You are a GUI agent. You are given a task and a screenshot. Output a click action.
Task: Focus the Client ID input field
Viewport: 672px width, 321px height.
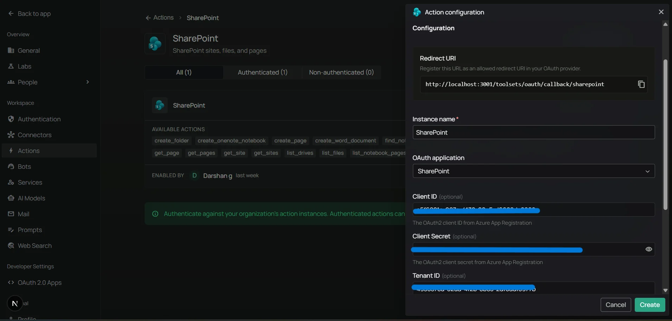(533, 210)
